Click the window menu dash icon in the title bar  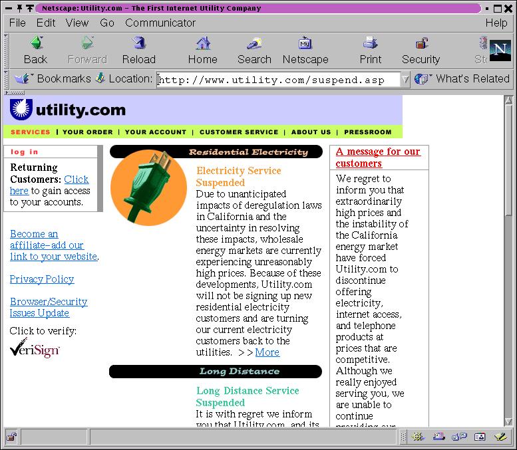click(9, 8)
